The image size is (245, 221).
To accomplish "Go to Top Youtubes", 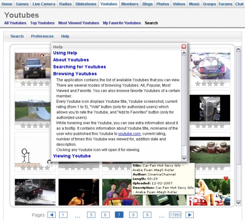I will click(x=42, y=23).
